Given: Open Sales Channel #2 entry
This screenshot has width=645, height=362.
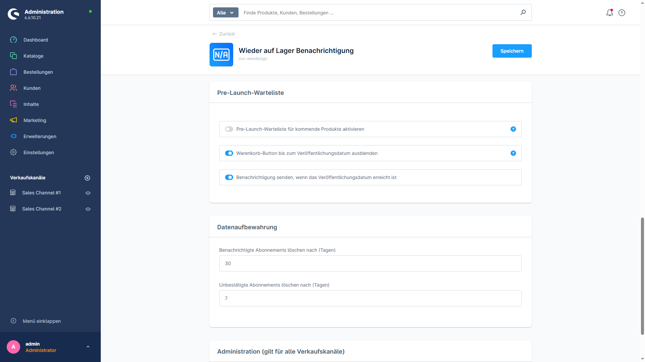Looking at the screenshot, I should pos(42,209).
